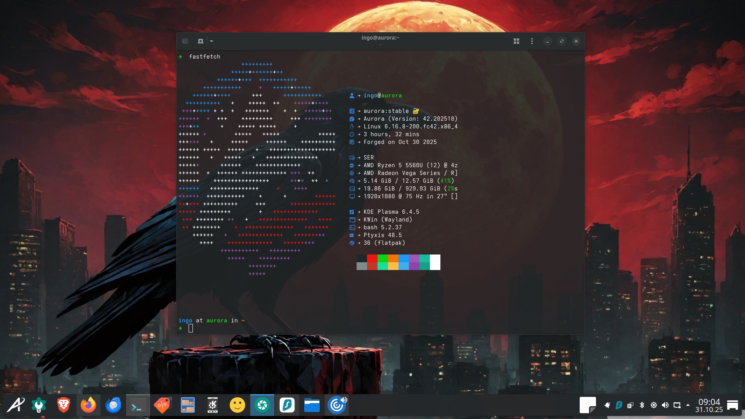Screen dimensions: 745x419
Task: Open the volume control in the system tray
Action: 665,405
